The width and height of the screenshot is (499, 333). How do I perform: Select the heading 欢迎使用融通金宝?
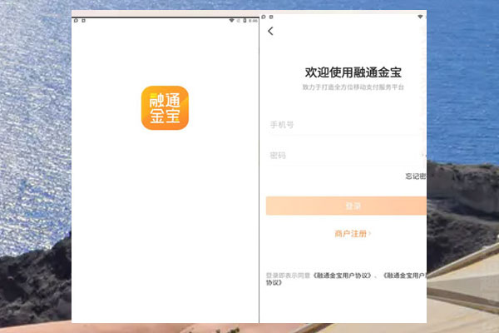tap(353, 72)
